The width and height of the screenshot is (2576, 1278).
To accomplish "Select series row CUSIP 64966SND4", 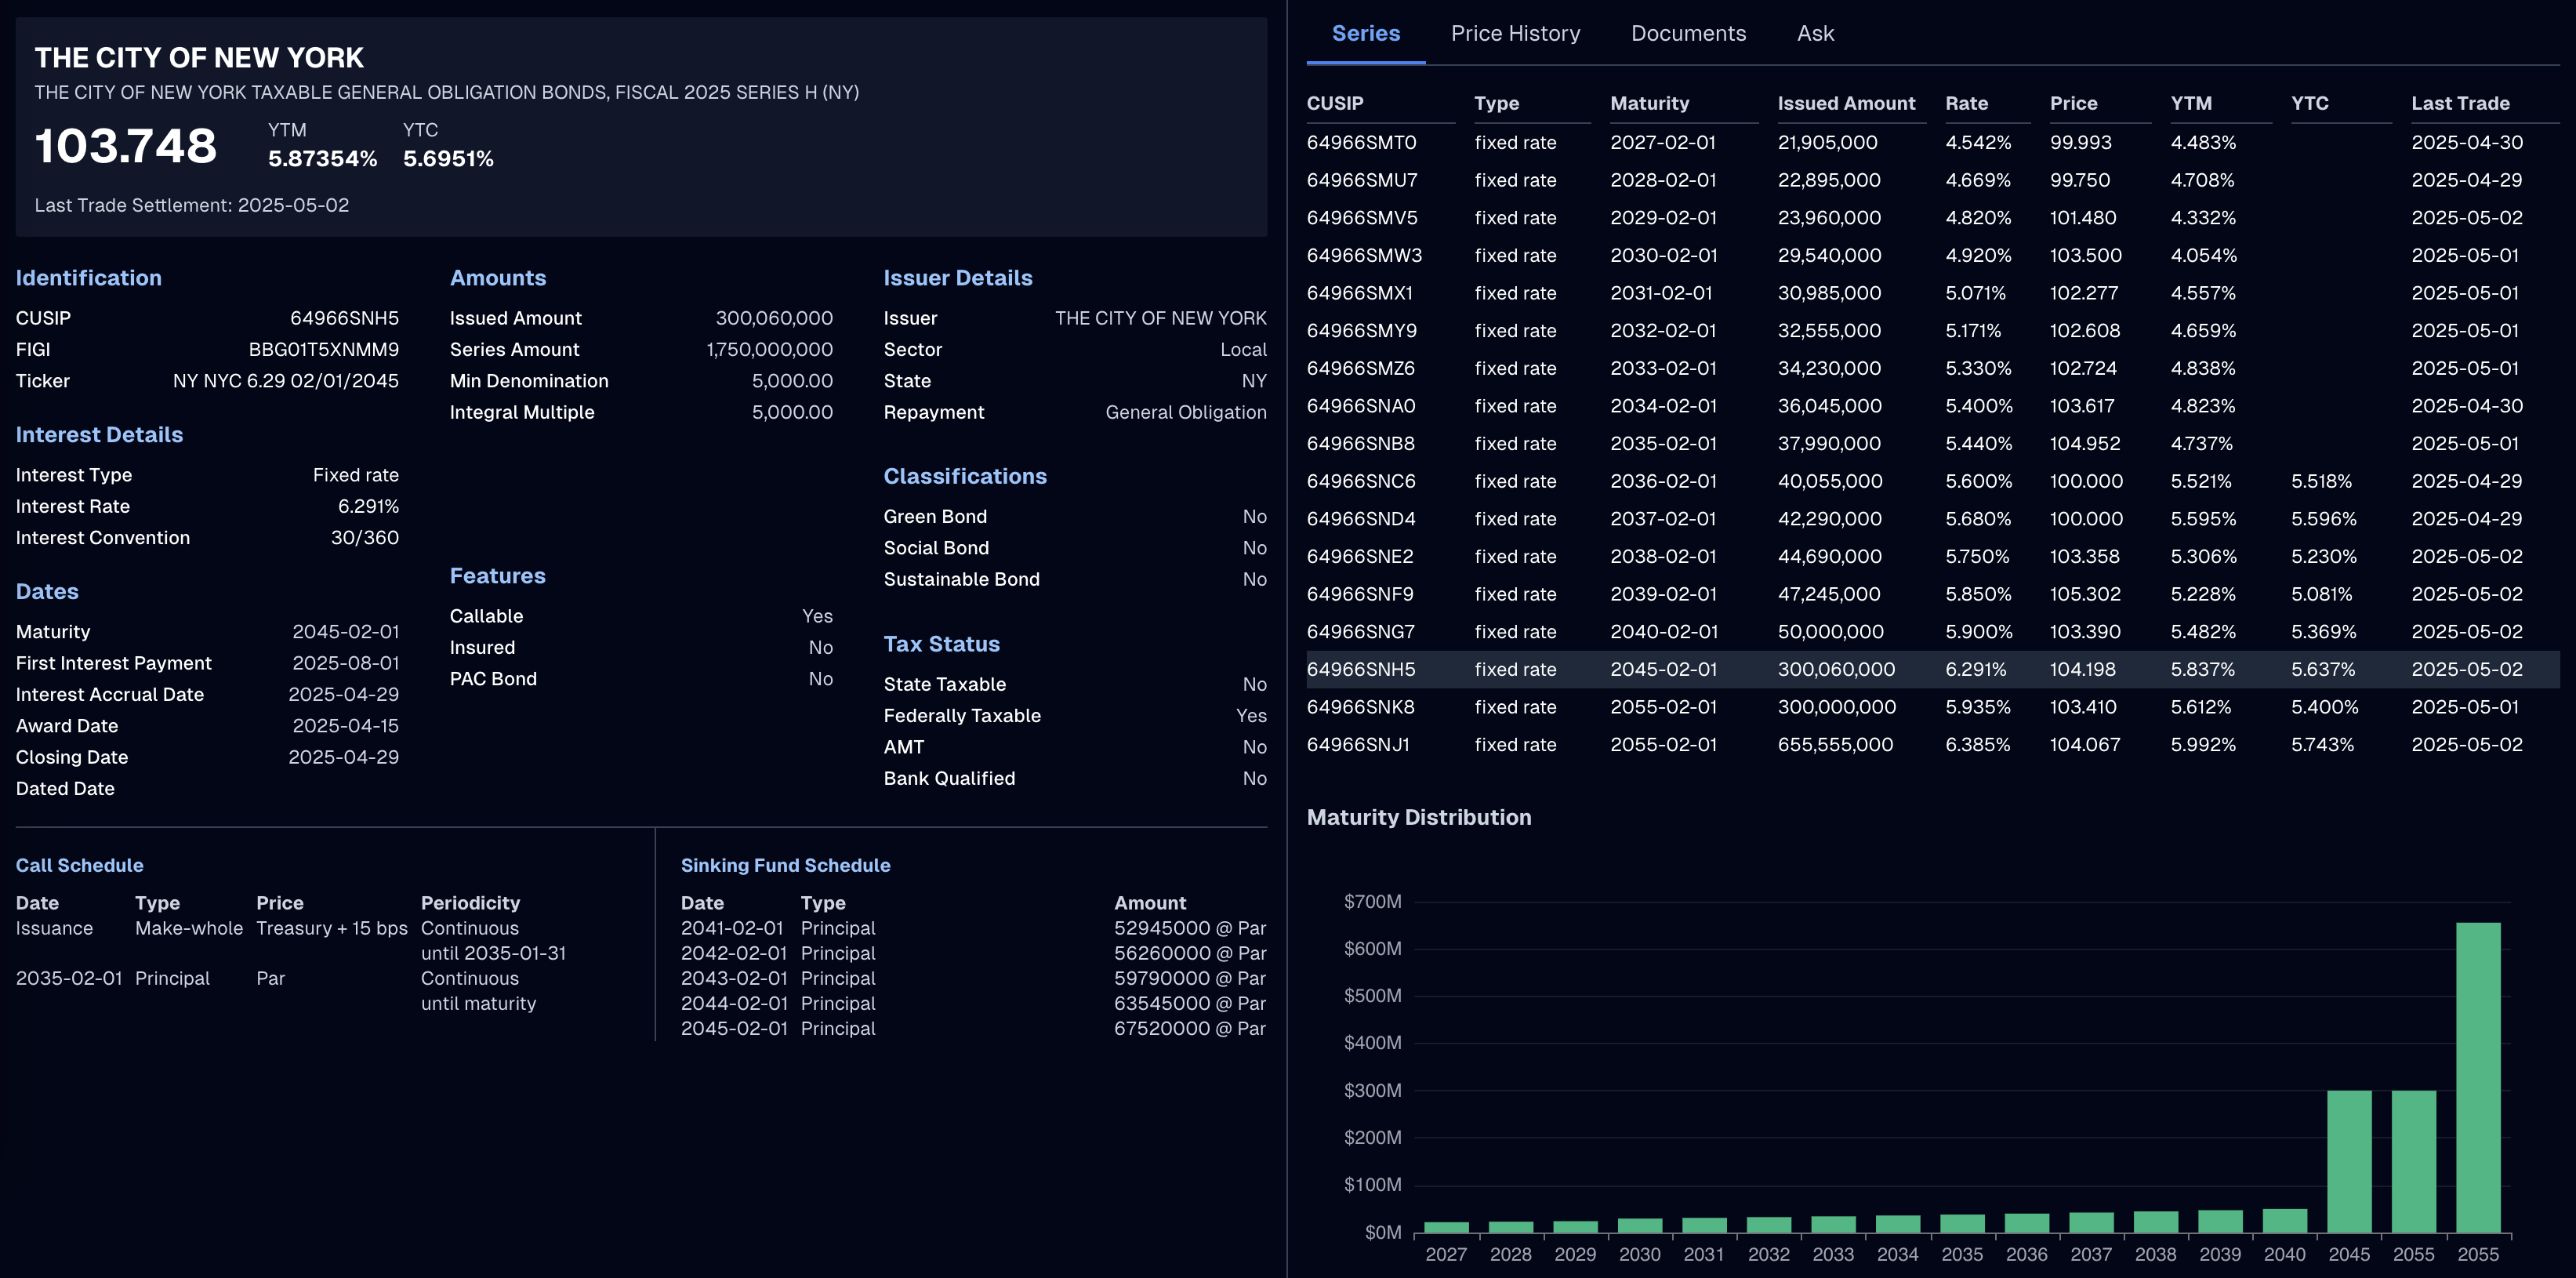I will pos(1932,519).
